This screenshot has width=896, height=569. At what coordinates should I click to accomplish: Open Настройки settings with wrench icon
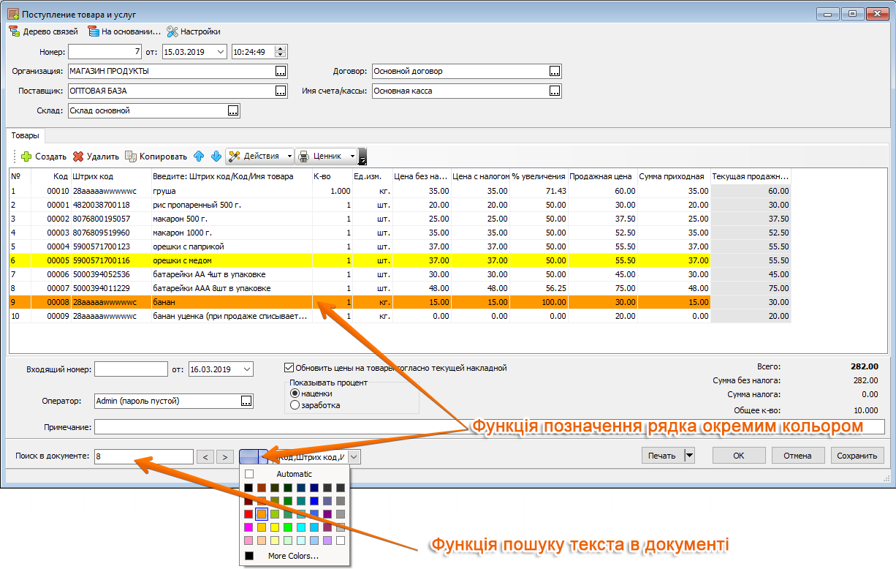pyautogui.click(x=193, y=31)
